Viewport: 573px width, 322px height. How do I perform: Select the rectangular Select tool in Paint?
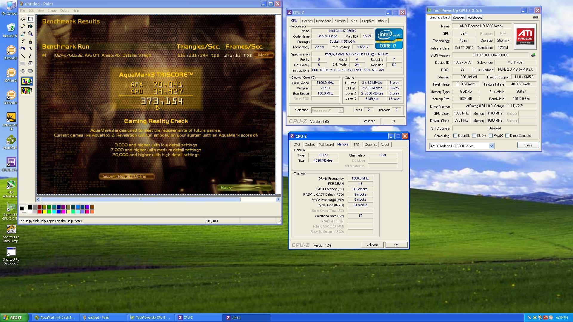(30, 19)
